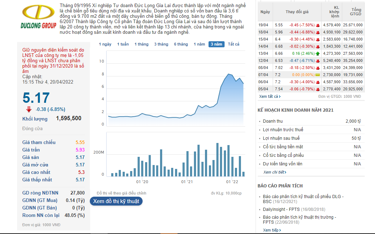Image resolution: width=375 pixels, height=234 pixels.
Task: Click 'Đóng cửa' market status text
Action: point(32,129)
